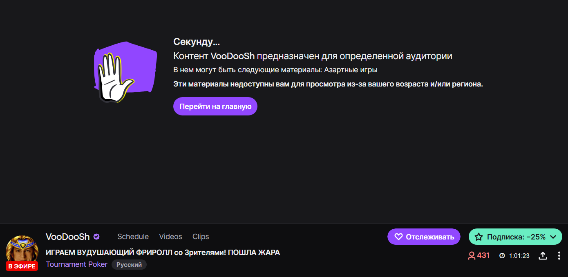Image resolution: width=568 pixels, height=277 pixels.
Task: Click the viewer count icon showing 431
Action: 472,256
